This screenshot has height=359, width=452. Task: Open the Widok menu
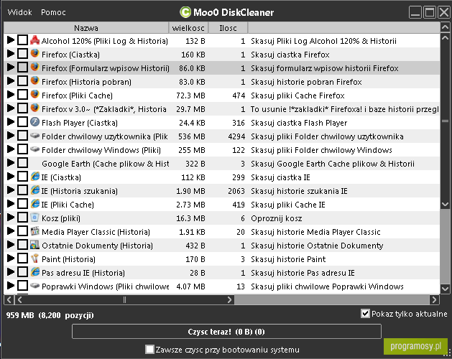(x=19, y=12)
